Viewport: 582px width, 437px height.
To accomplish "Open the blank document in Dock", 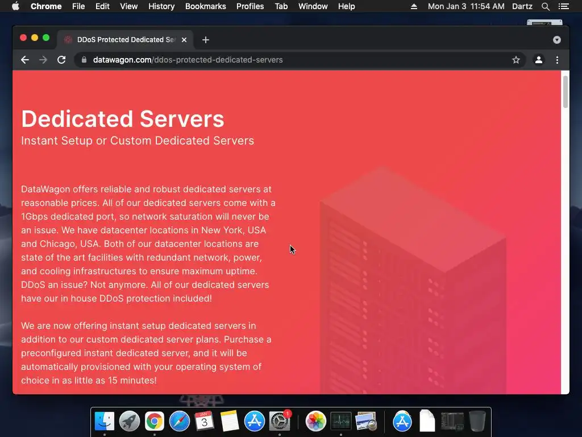I will (x=427, y=421).
